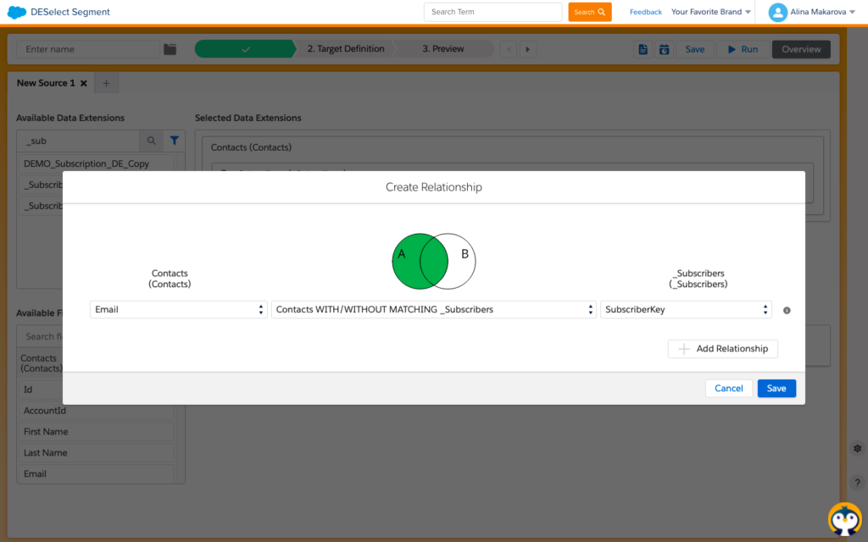Click the Salesforce cloud logo
Image resolution: width=868 pixels, height=542 pixels.
tap(17, 12)
